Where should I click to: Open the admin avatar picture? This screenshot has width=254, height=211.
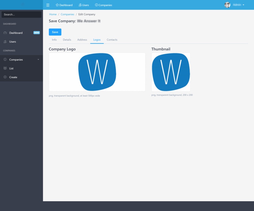pos(227,5)
